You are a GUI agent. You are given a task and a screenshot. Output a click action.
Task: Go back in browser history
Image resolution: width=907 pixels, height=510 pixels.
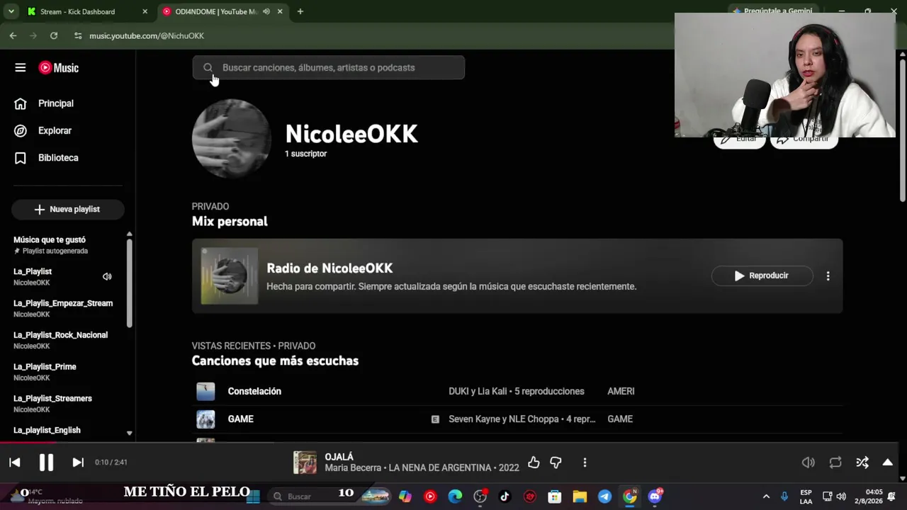point(13,35)
